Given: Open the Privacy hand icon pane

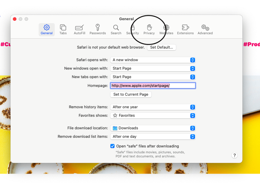Looking at the screenshot, I should tap(149, 30).
